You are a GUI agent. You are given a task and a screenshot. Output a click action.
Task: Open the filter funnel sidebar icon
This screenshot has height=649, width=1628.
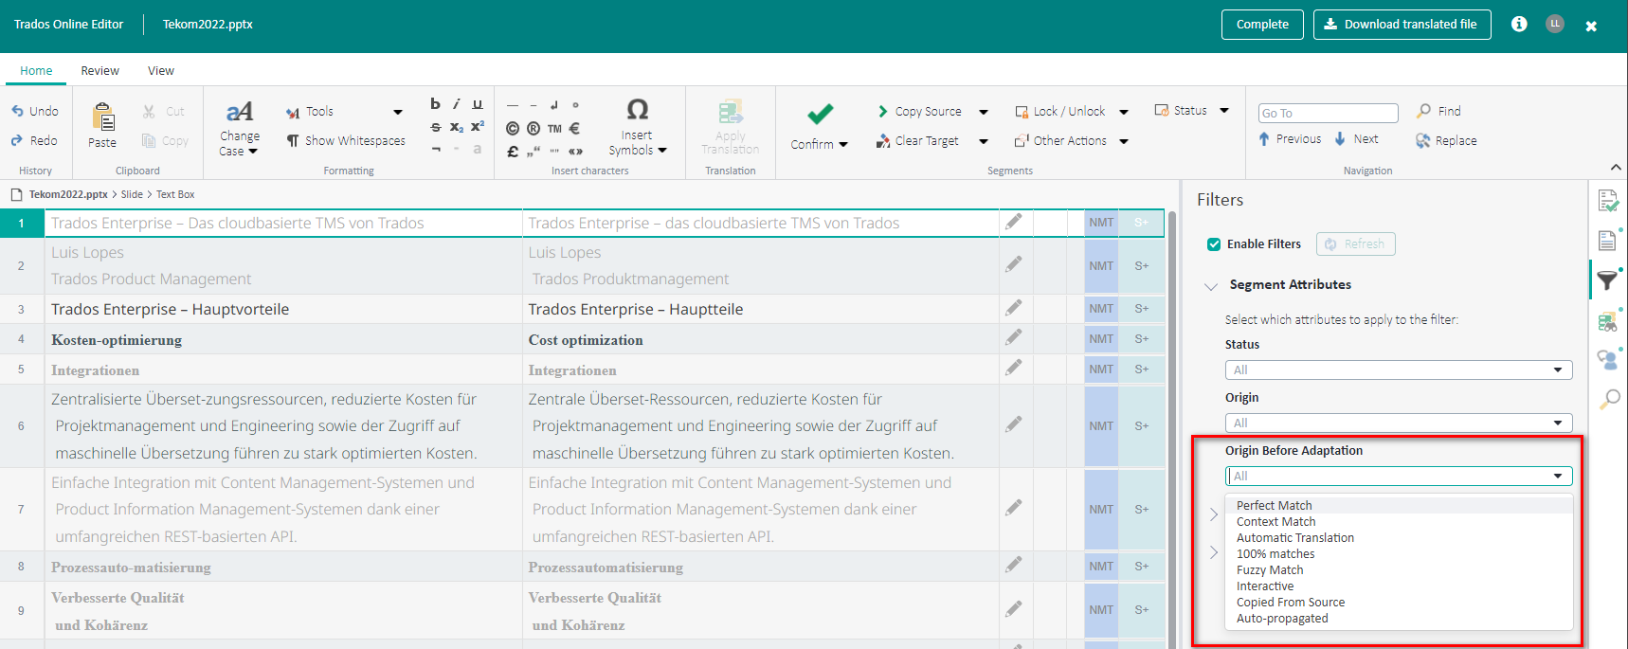coord(1607,280)
